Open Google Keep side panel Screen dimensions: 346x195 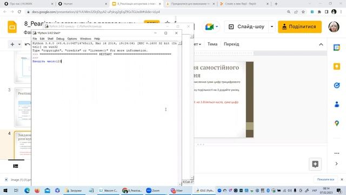coord(336,66)
